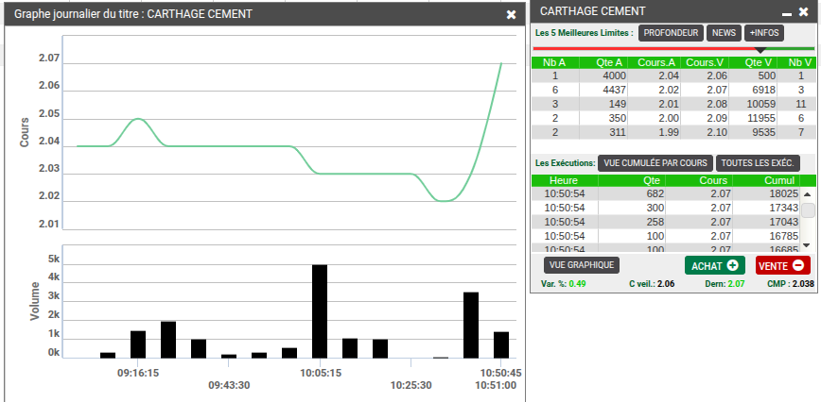
Task: Click the execution row with cumul 16785
Action: [x=667, y=236]
